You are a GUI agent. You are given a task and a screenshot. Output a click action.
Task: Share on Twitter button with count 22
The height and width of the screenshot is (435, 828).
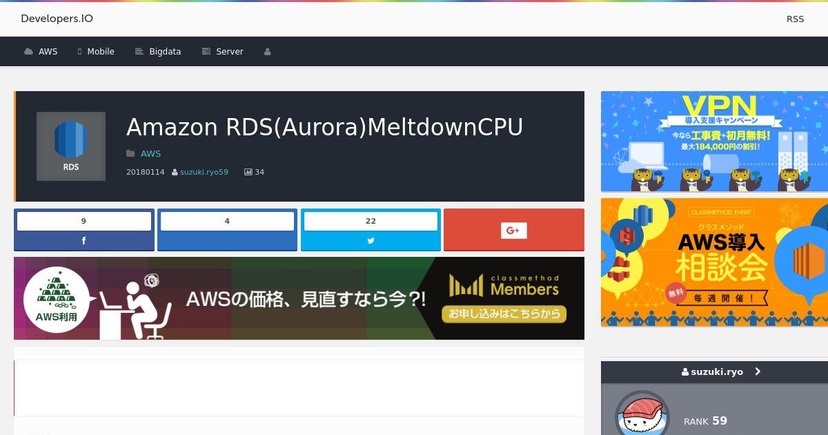371,230
